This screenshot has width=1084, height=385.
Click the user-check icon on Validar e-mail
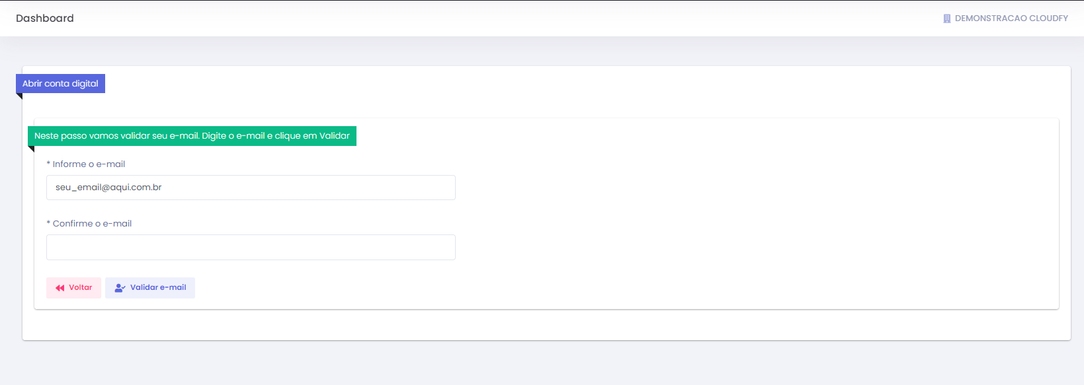[x=120, y=288]
